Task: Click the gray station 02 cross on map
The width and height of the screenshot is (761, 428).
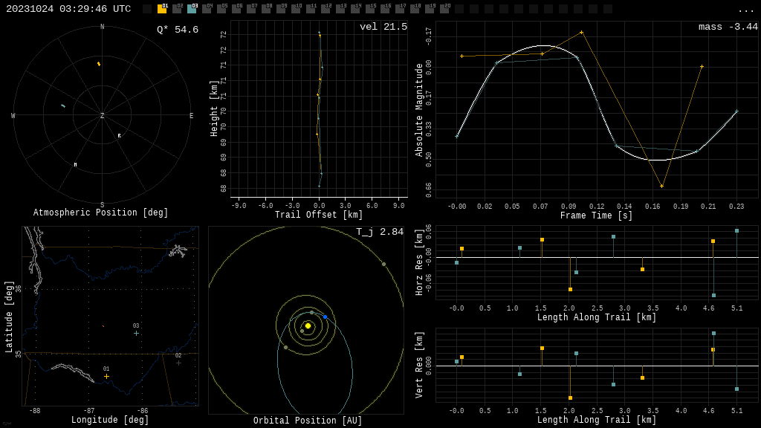Action: (x=178, y=363)
